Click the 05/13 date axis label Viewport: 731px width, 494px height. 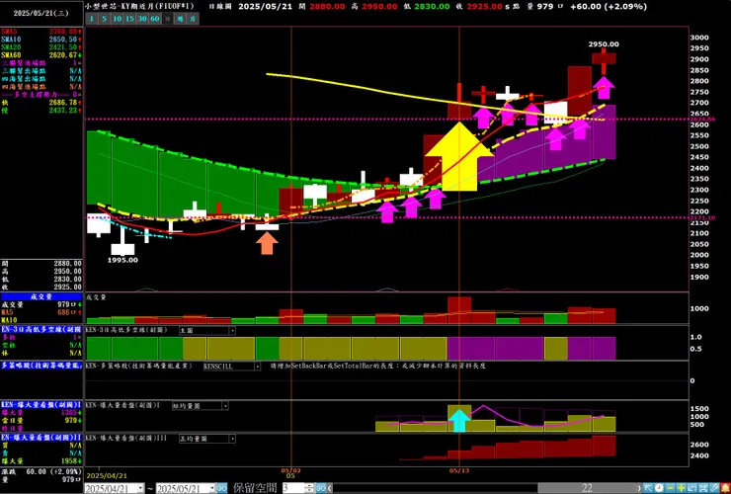pyautogui.click(x=459, y=470)
